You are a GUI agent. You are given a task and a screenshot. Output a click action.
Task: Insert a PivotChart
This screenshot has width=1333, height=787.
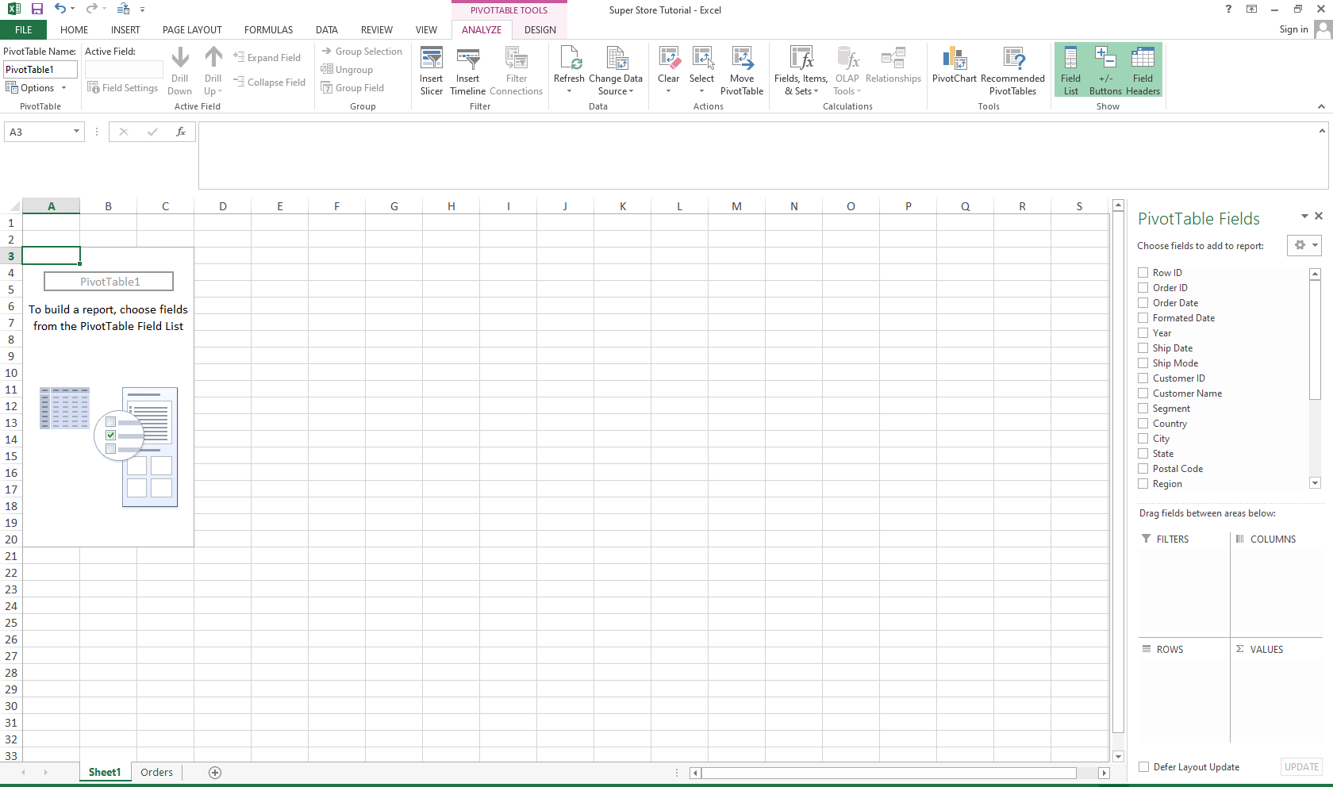[x=954, y=70]
